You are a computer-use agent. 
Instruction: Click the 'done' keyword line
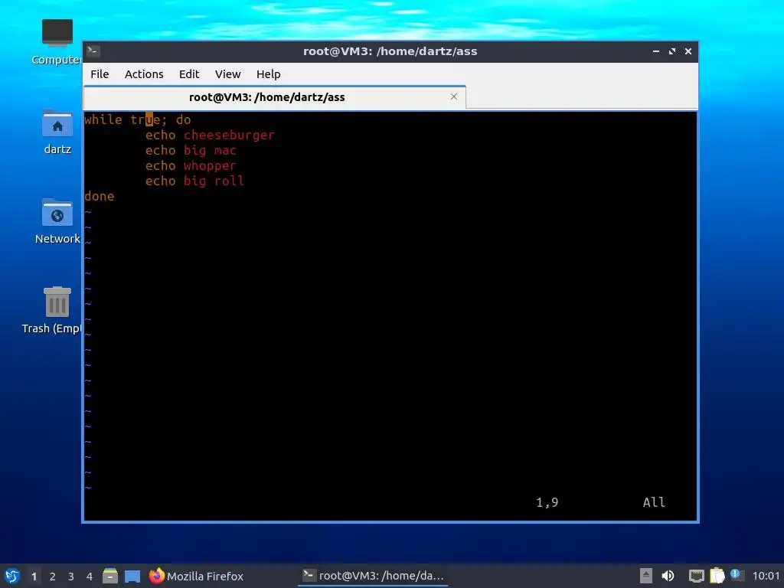point(99,196)
